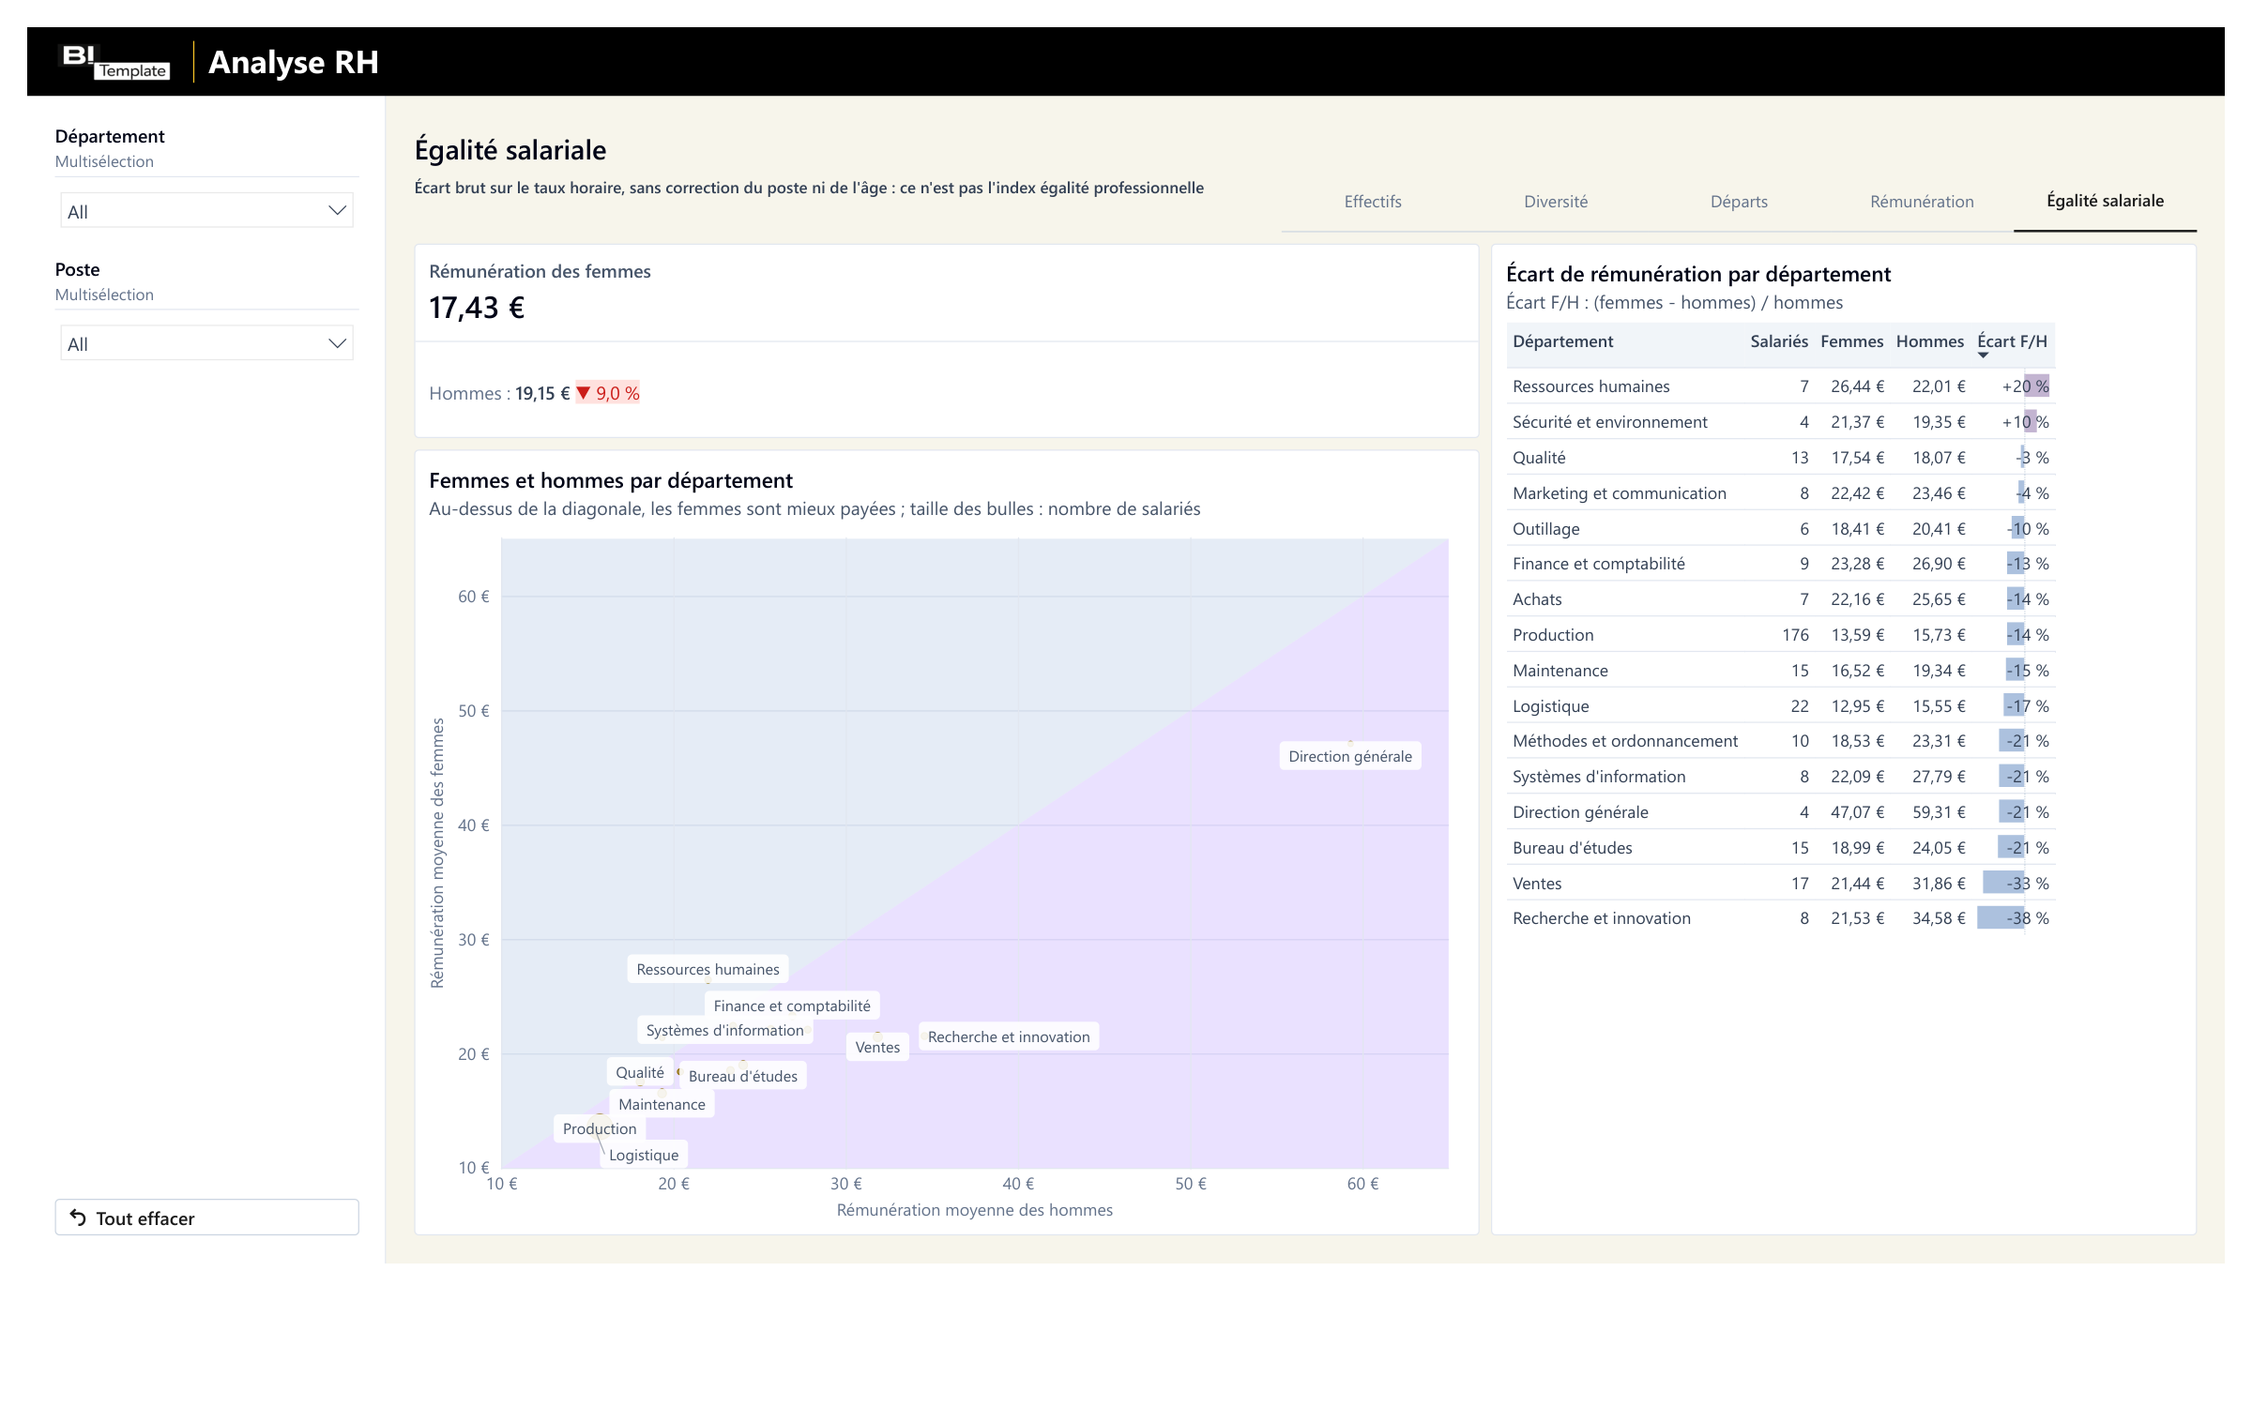The image size is (2252, 1407).
Task: Click the Achats row in the table
Action: tap(1780, 599)
